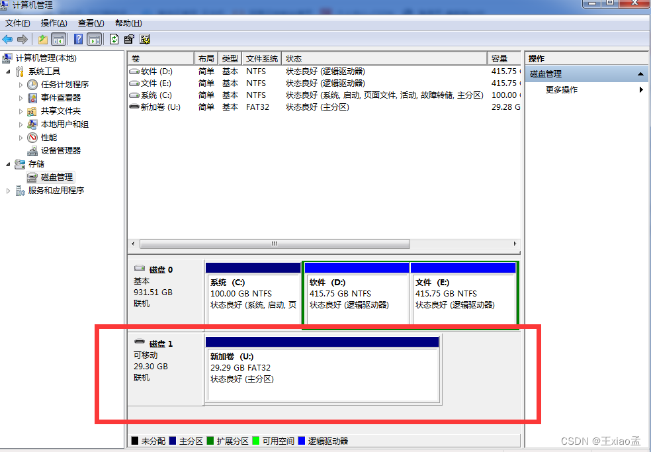Collapse the 系统工具 tree node arrow
This screenshot has height=452, width=651.
click(x=9, y=71)
